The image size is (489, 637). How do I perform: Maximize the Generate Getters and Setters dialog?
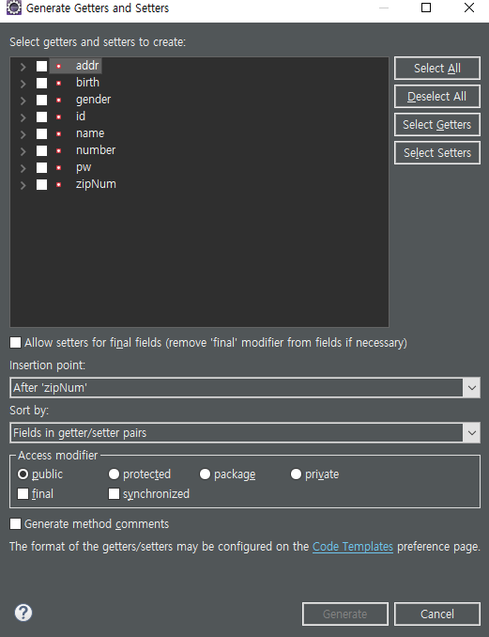(x=426, y=8)
